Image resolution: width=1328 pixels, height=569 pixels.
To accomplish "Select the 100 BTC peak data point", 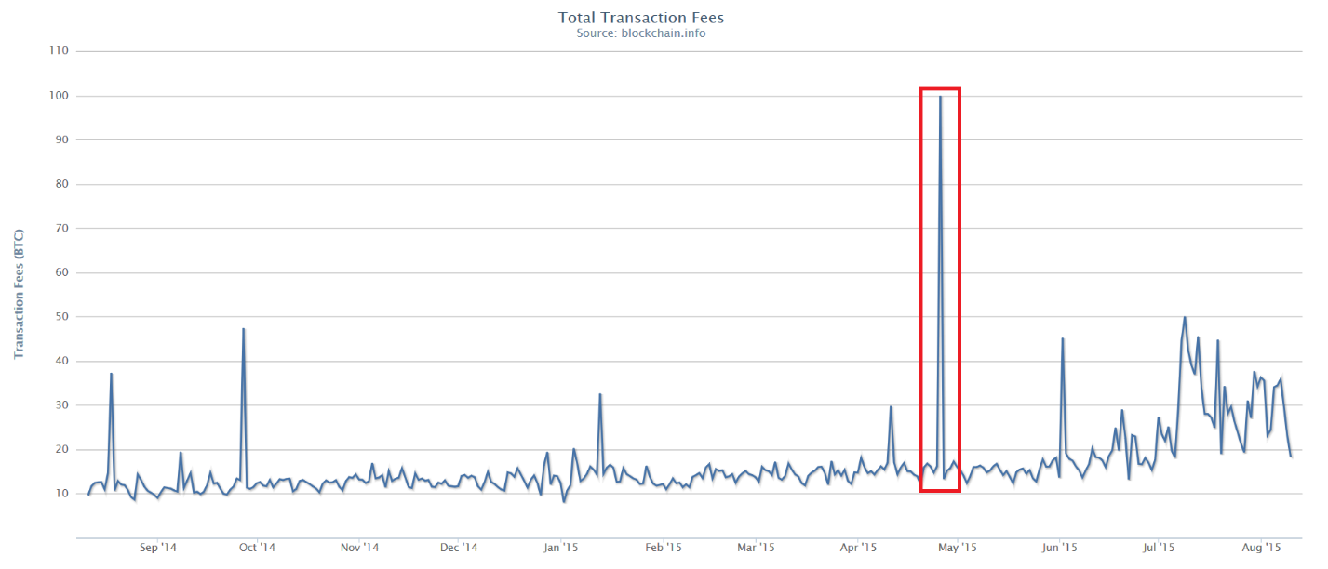I will (x=940, y=97).
